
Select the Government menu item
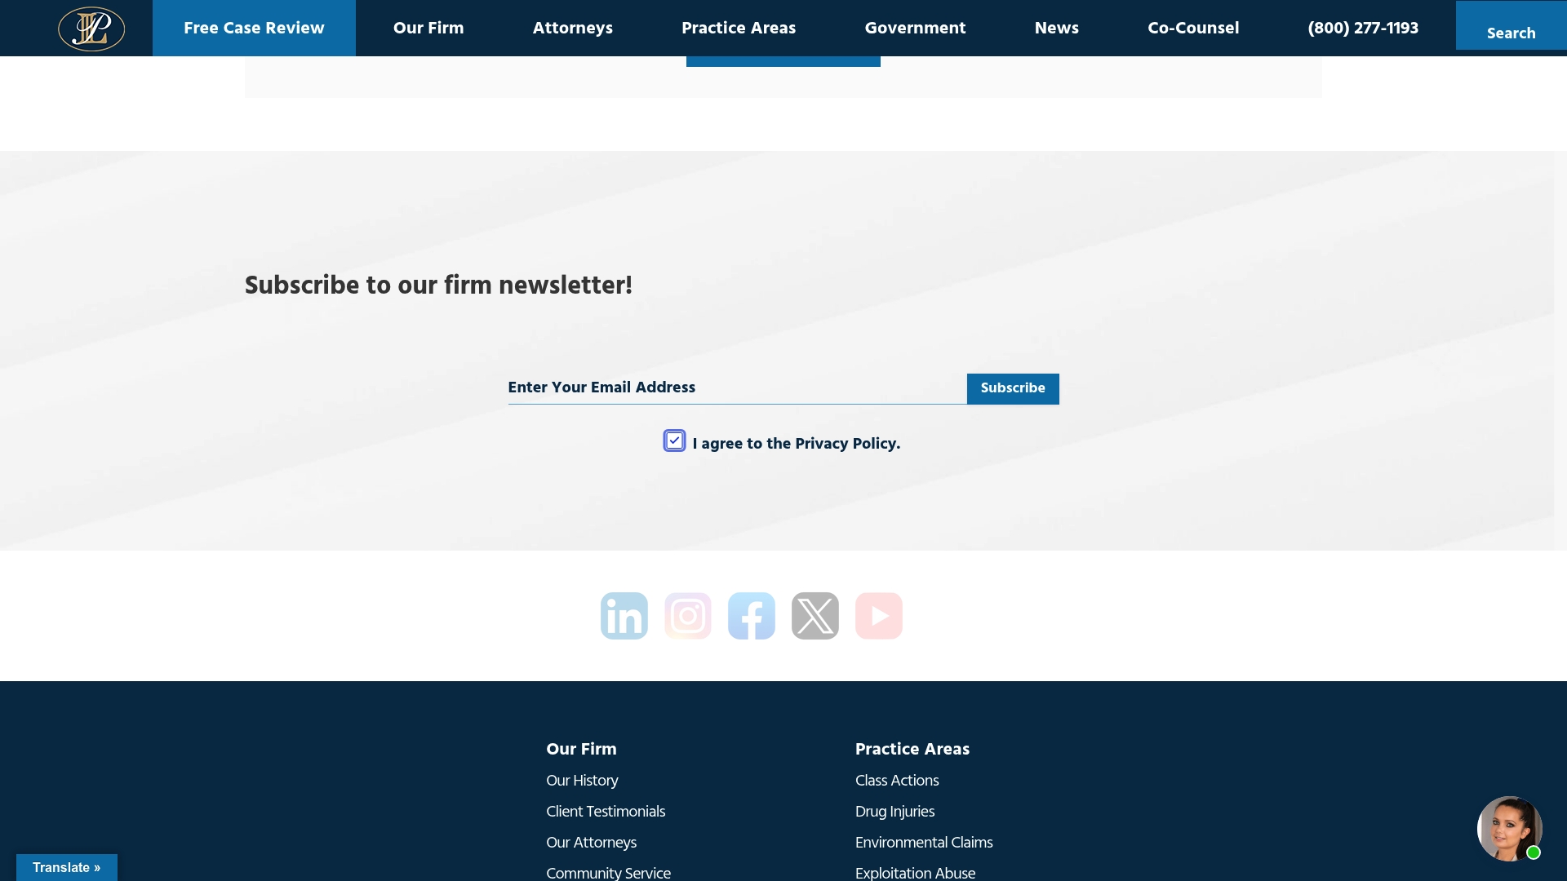click(x=915, y=28)
